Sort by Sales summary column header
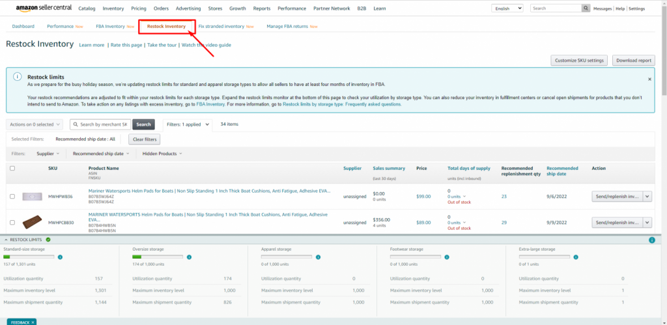 [389, 169]
